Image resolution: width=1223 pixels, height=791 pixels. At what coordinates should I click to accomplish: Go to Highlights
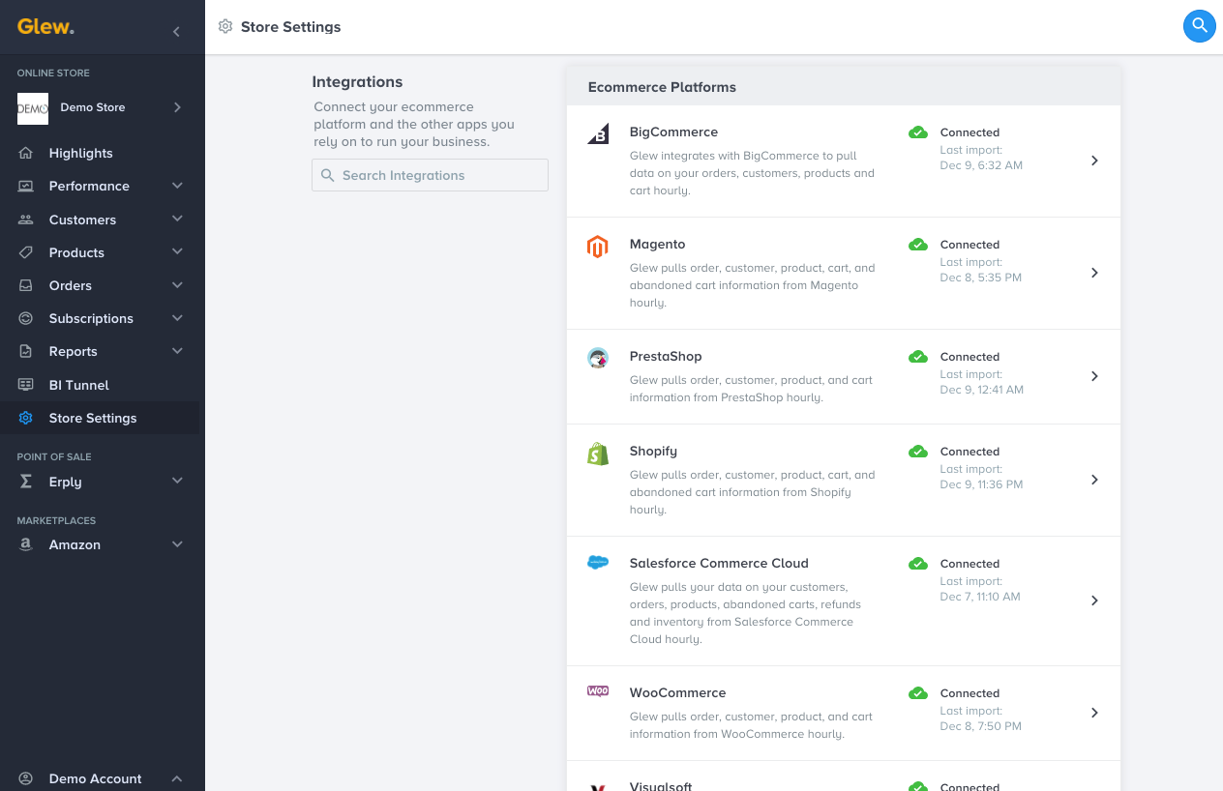(x=81, y=153)
